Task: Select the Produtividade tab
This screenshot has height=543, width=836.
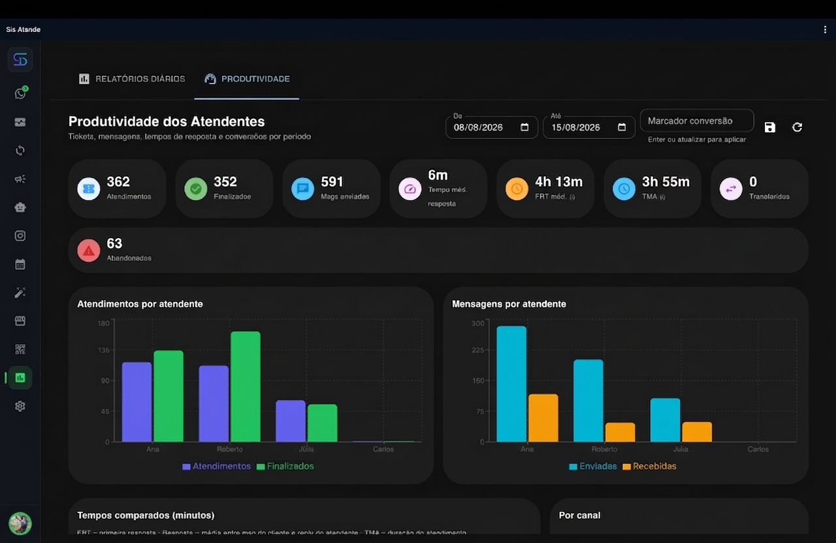Action: point(247,79)
